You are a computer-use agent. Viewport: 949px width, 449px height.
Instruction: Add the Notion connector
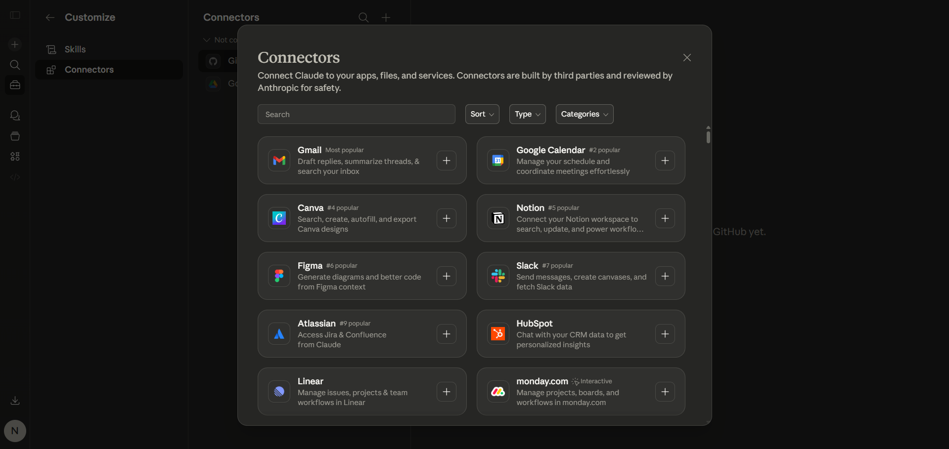click(665, 218)
